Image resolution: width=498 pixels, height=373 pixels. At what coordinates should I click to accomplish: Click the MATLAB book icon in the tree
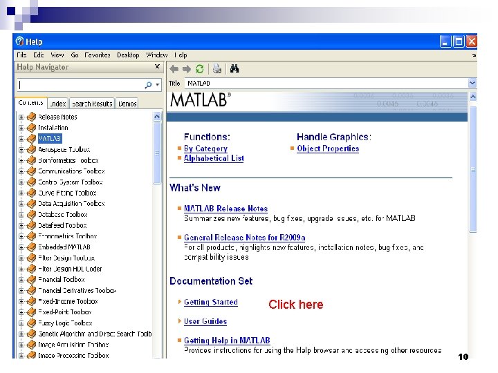(31, 139)
